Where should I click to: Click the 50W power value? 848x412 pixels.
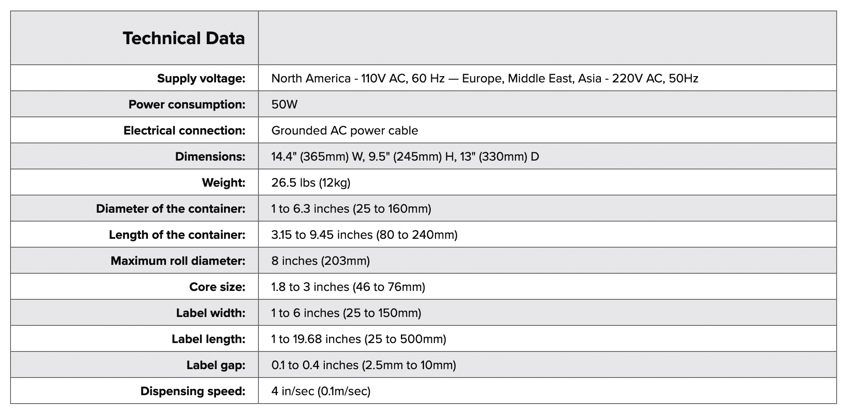284,105
